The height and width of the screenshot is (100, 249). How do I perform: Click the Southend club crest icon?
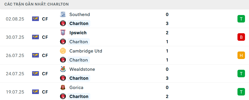[63, 14]
